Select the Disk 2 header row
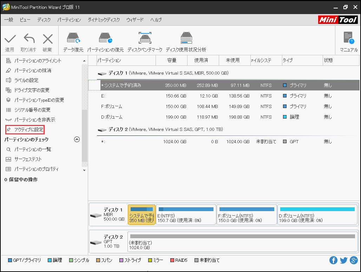Viewport: 361px width, 272px height. [224, 129]
